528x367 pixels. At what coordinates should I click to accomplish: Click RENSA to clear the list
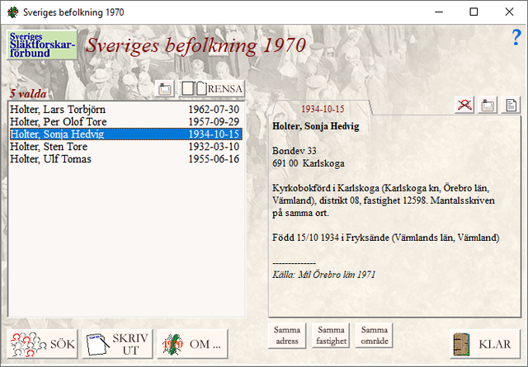[x=212, y=88]
